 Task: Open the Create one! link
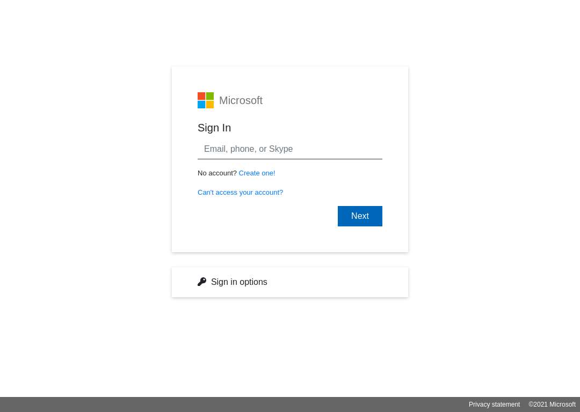tap(257, 173)
